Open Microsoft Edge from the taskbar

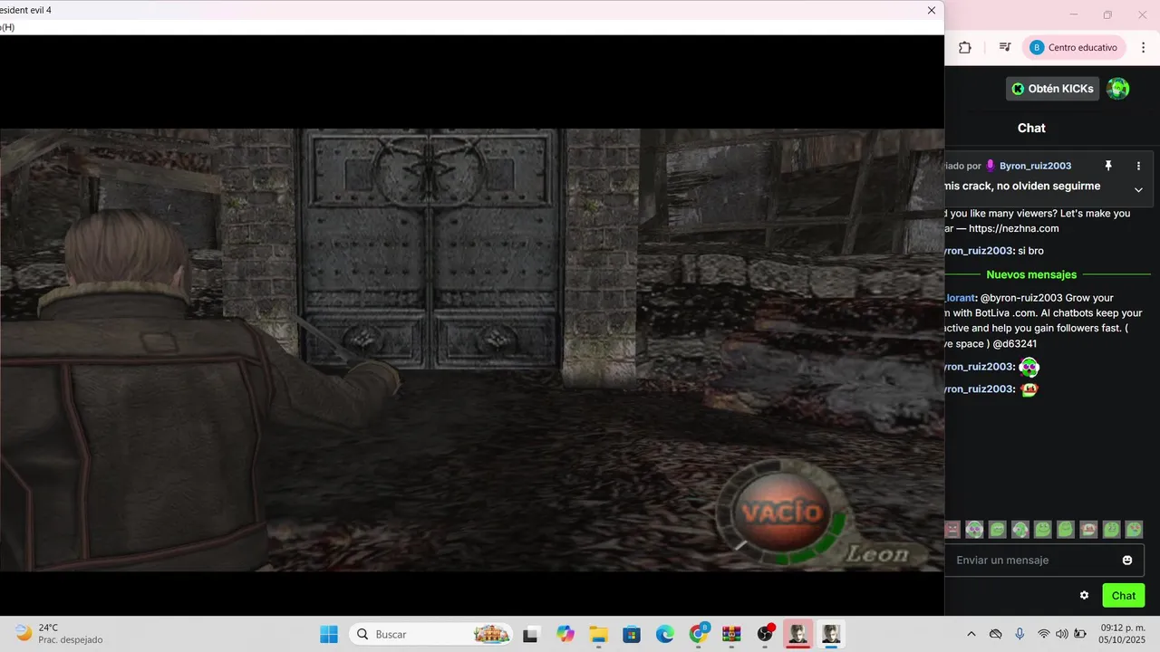point(665,634)
